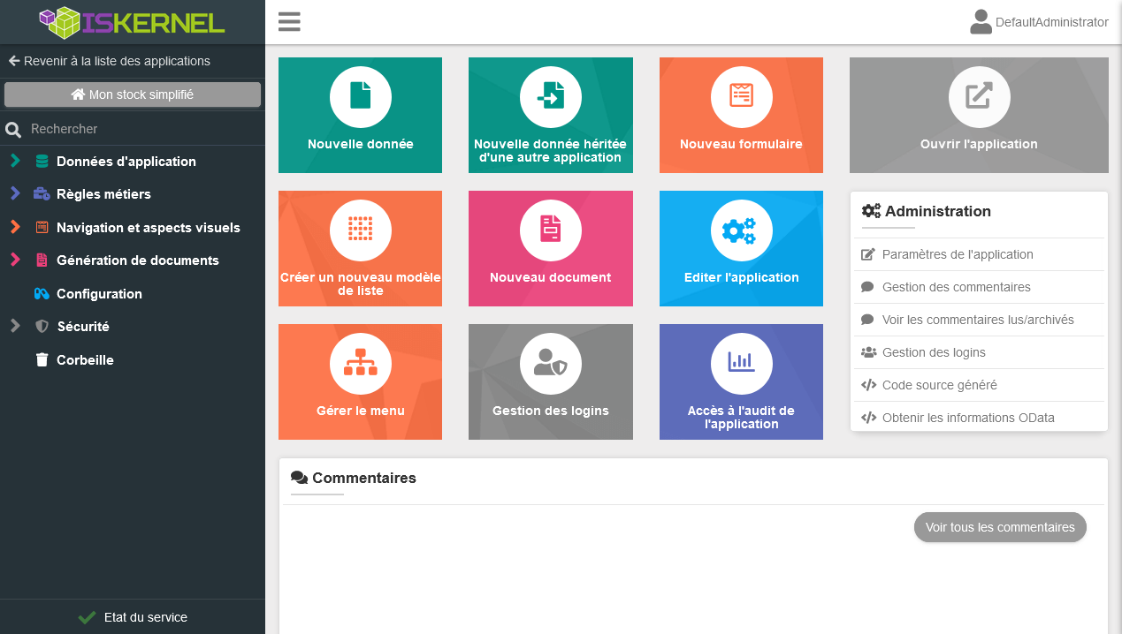Click the Gestion des logins tile icon
1122x634 pixels.
pos(550,363)
